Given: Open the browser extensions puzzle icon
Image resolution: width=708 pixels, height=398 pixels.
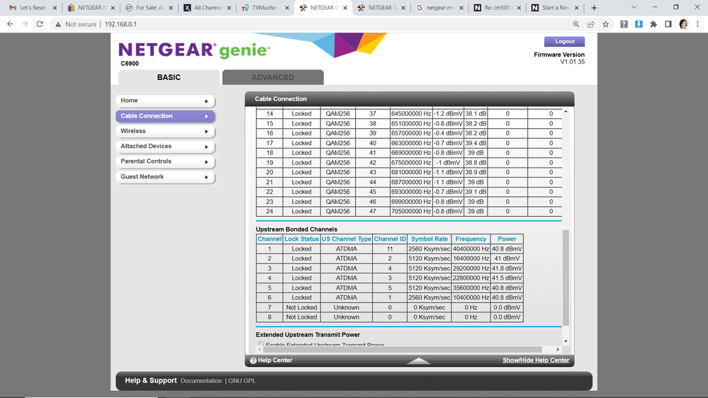Looking at the screenshot, I should pyautogui.click(x=653, y=24).
